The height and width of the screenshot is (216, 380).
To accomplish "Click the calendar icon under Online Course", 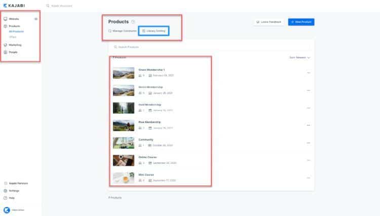I will pyautogui.click(x=150, y=163).
